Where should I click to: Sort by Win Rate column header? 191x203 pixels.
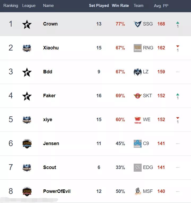pyautogui.click(x=120, y=6)
